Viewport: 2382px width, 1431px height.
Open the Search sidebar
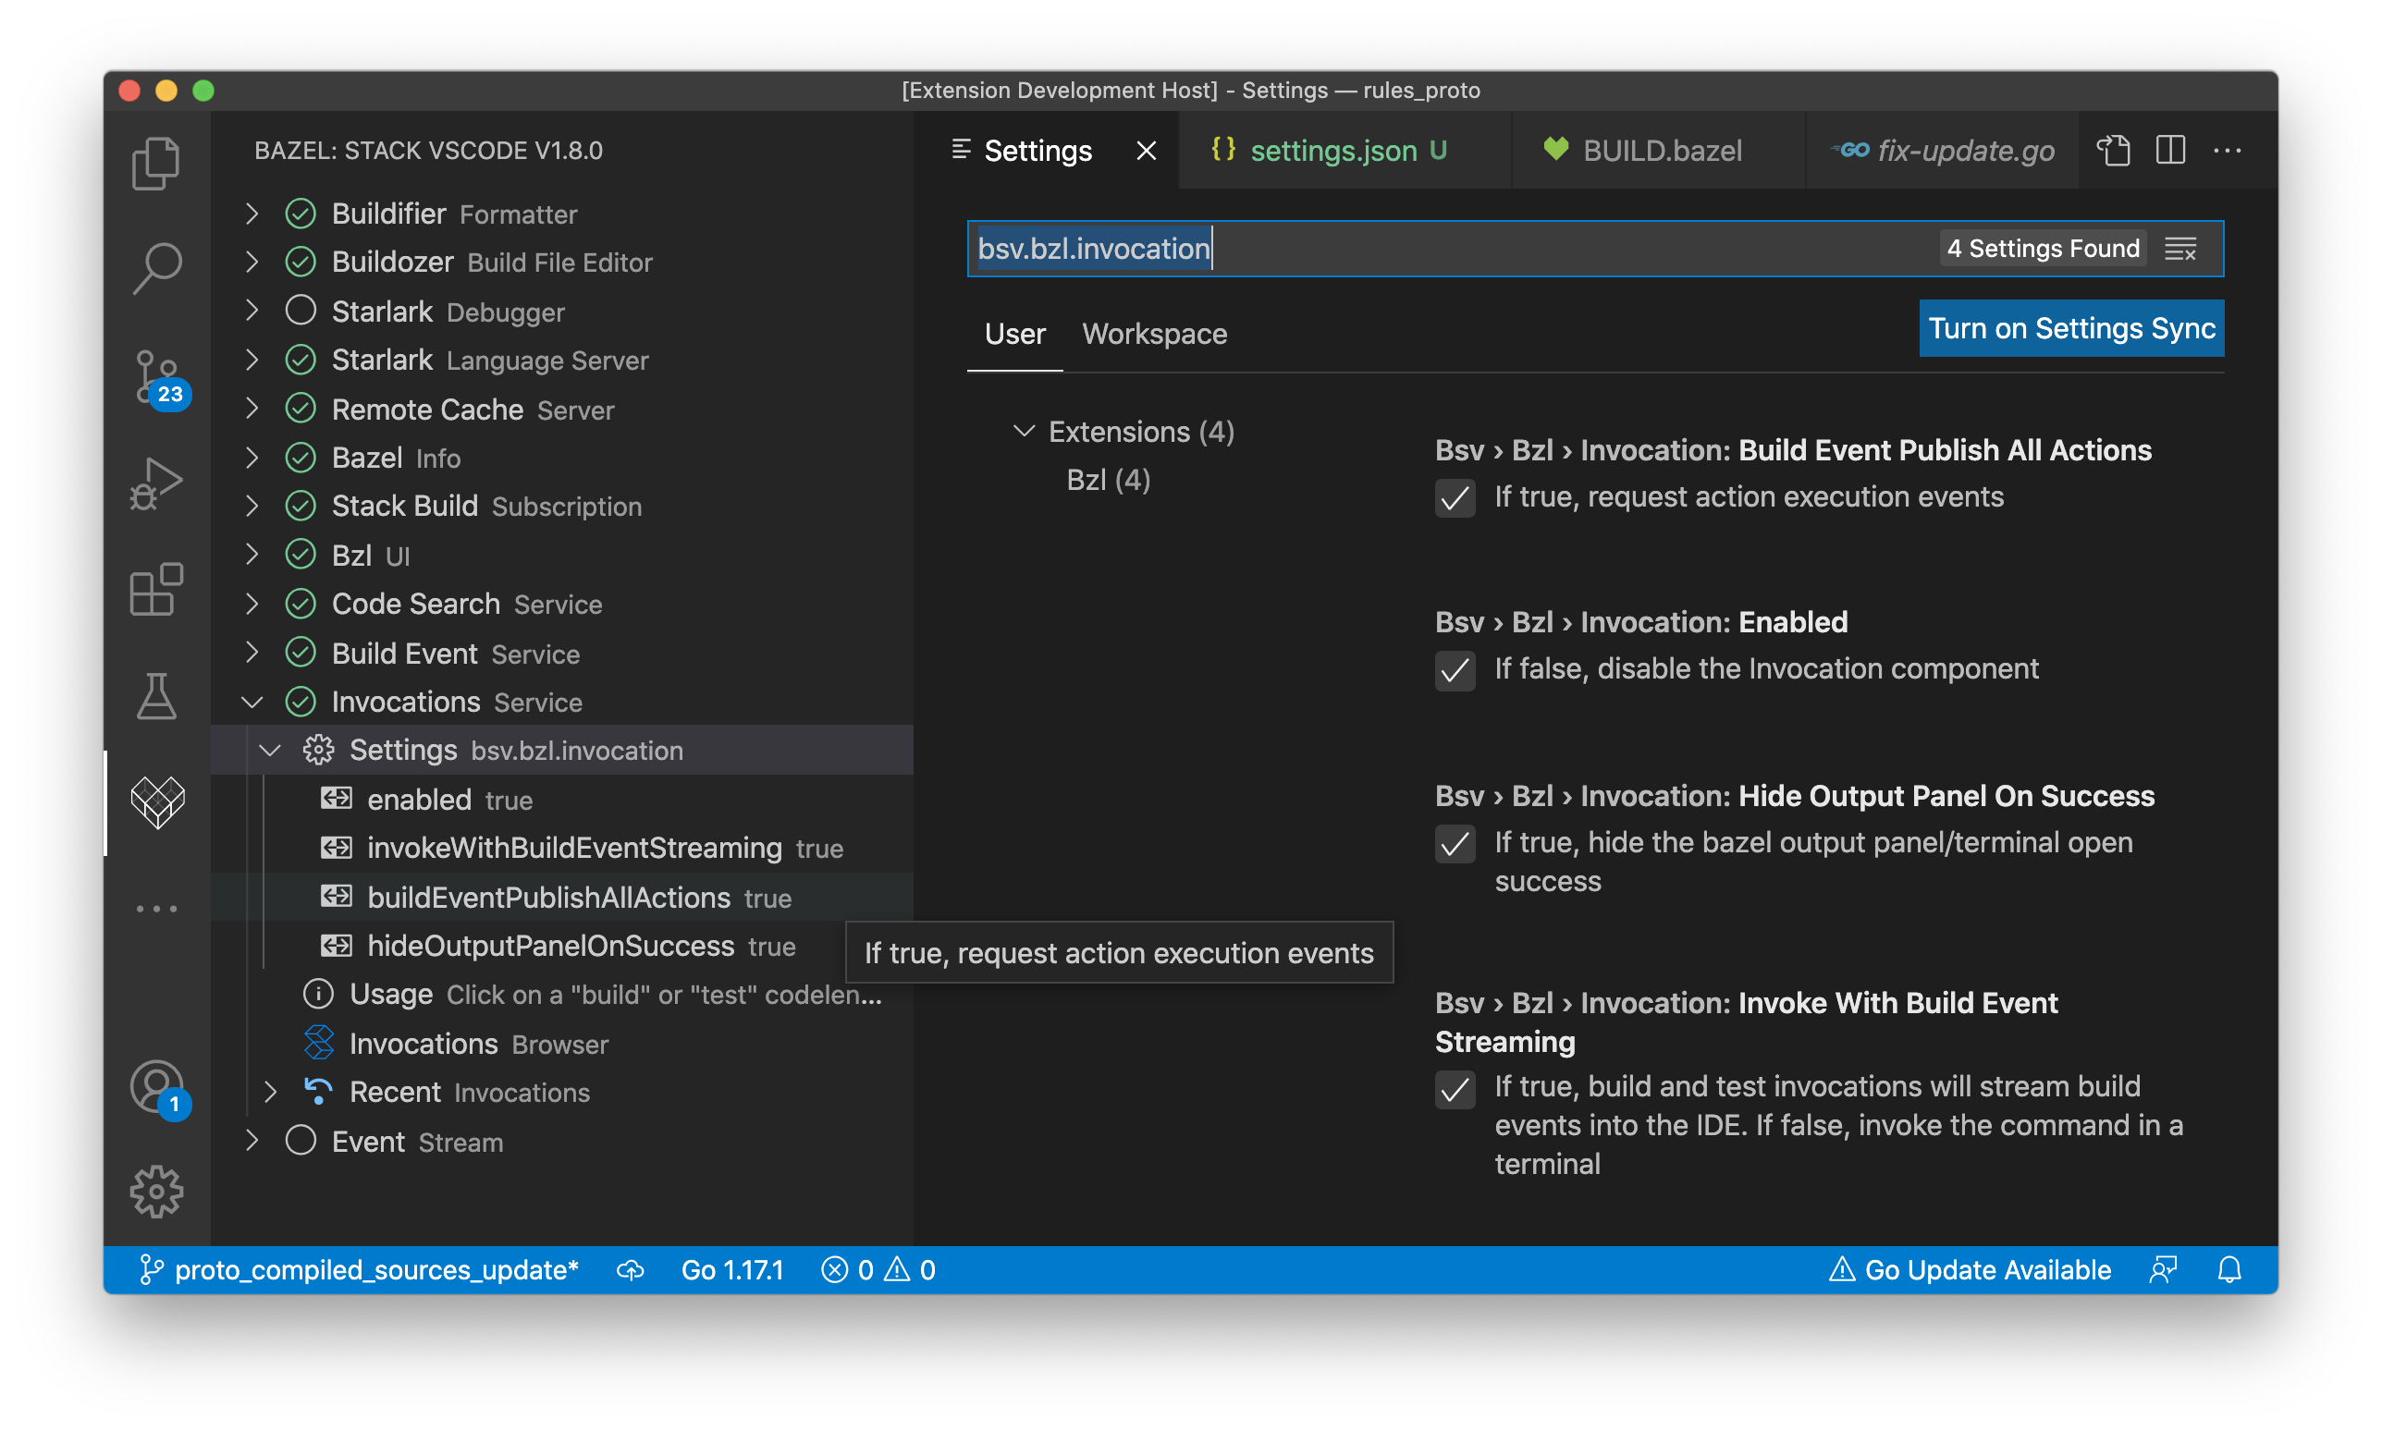tap(155, 268)
